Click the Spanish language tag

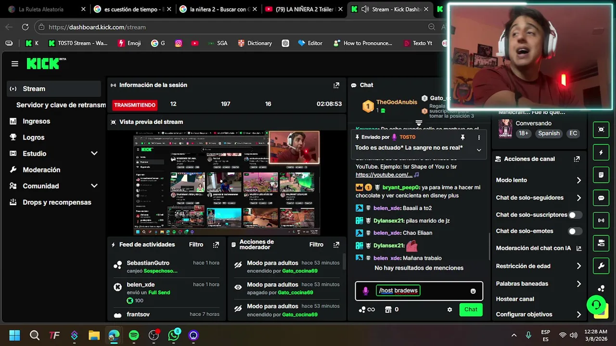click(x=549, y=134)
